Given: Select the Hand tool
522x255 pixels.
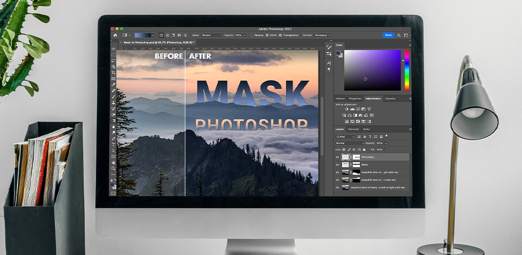Looking at the screenshot, I should pos(114,162).
